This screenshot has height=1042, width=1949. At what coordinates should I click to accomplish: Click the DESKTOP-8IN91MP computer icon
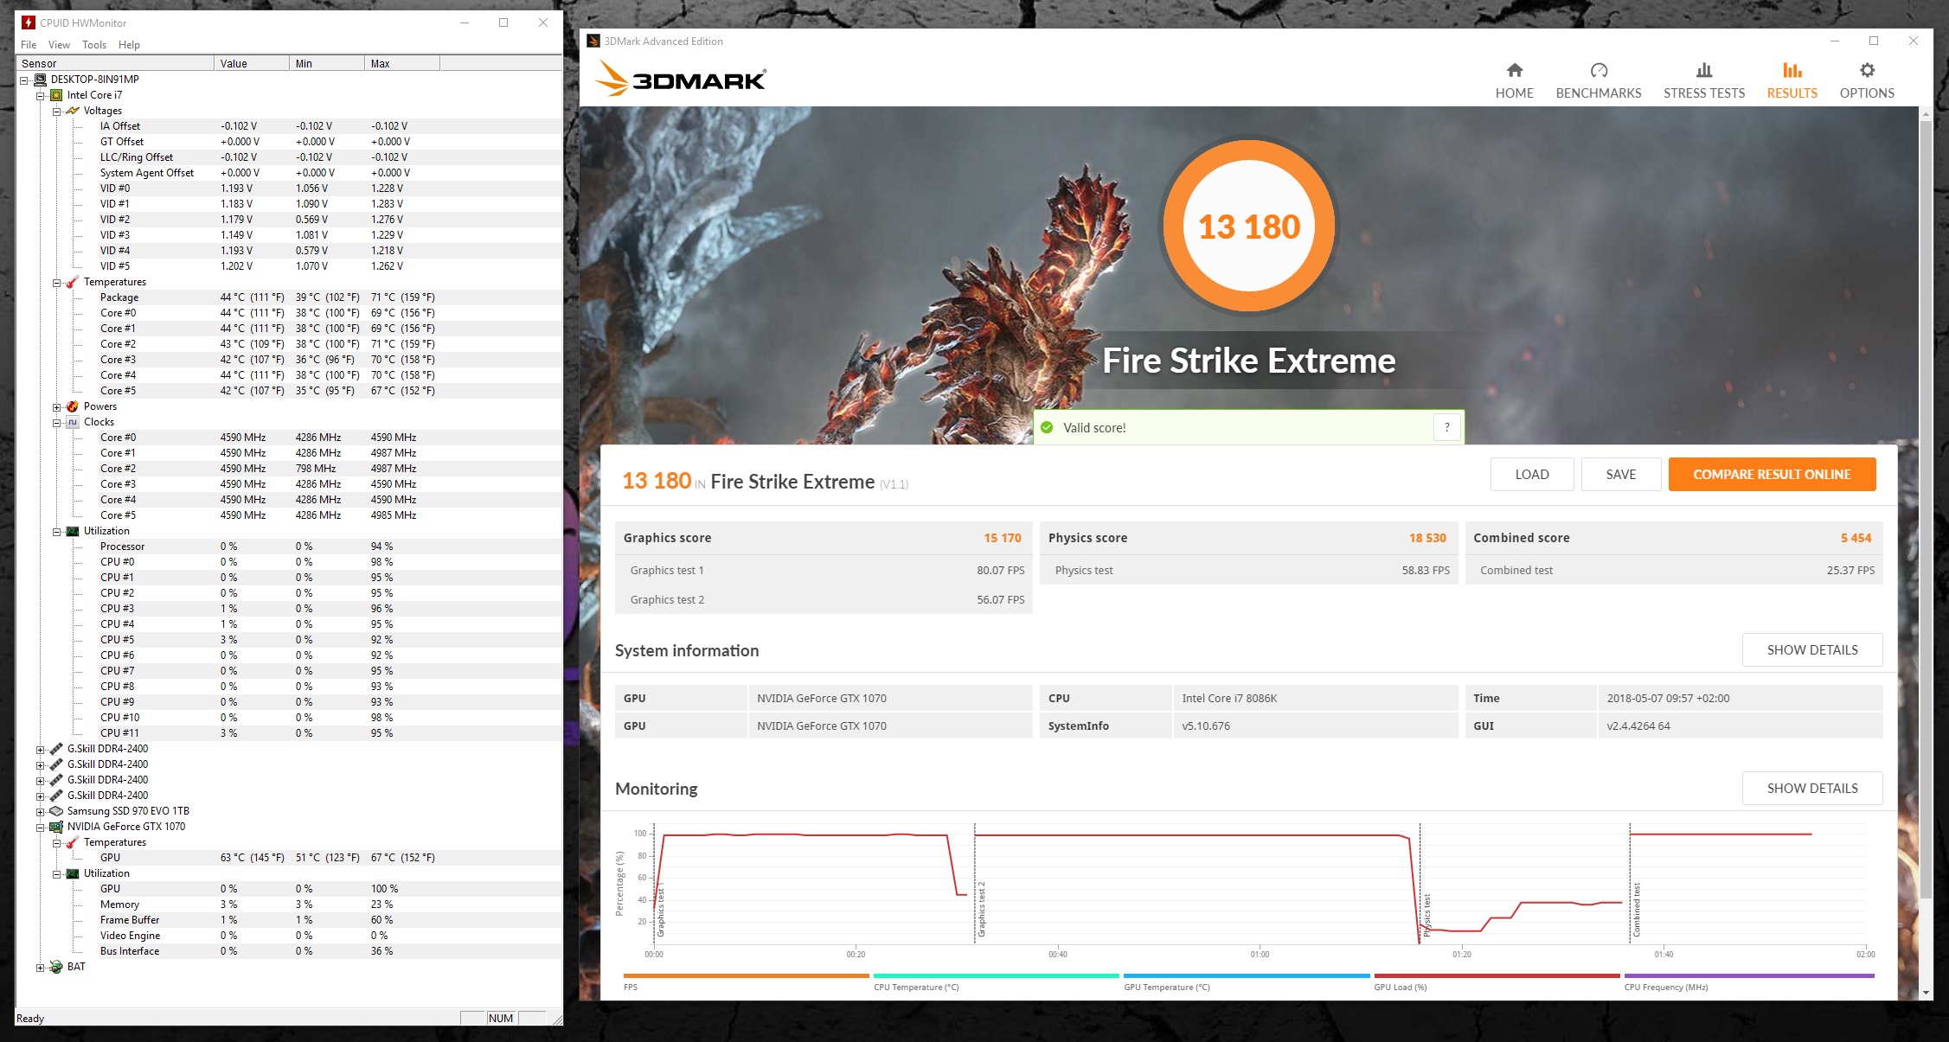40,80
